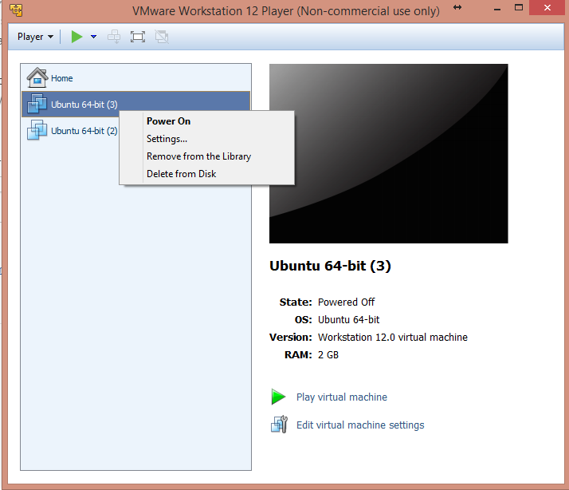
Task: Click the Send Ctrl+Alt+Del toolbar icon
Action: coord(114,37)
